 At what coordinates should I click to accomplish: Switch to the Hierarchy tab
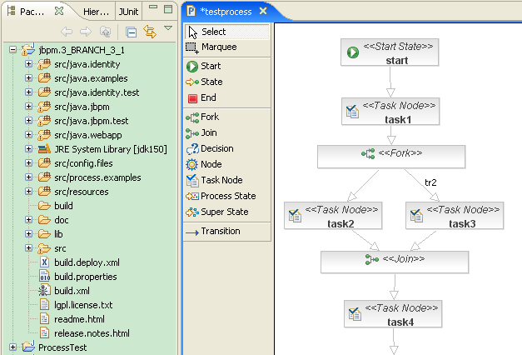pos(96,12)
